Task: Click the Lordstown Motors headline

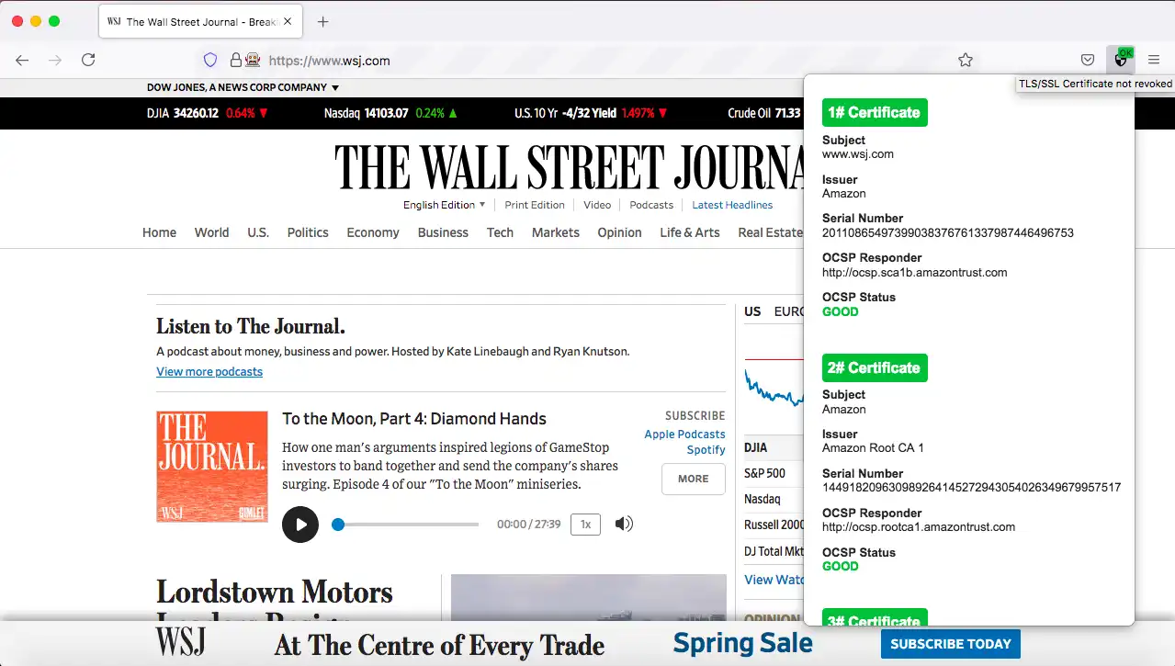Action: tap(275, 593)
